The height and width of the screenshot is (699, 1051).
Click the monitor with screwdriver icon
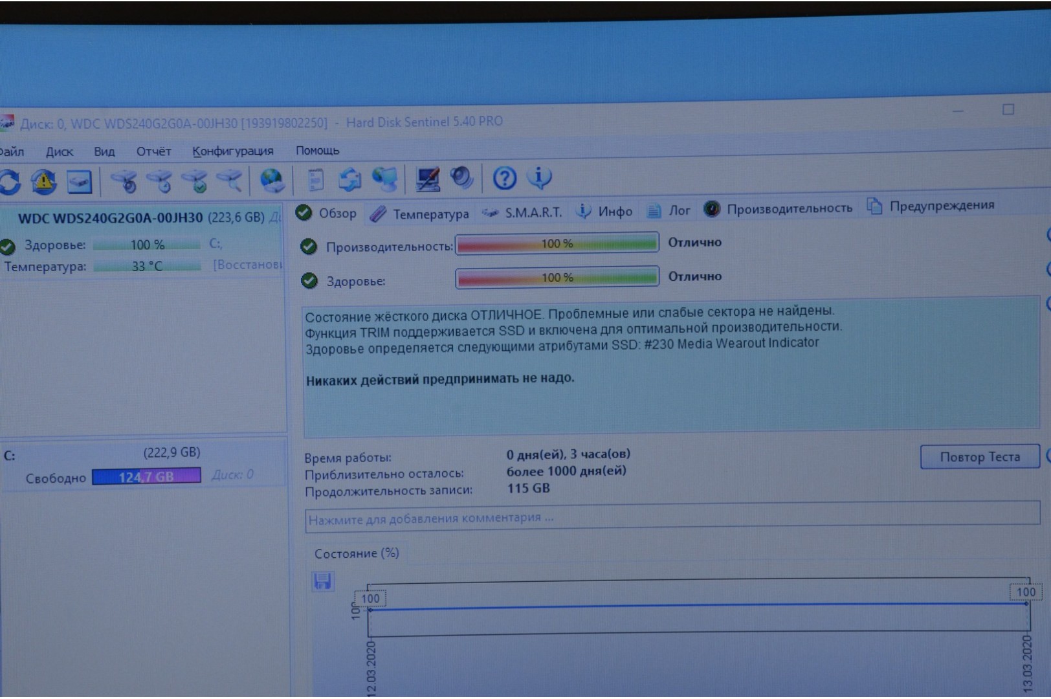coord(427,179)
